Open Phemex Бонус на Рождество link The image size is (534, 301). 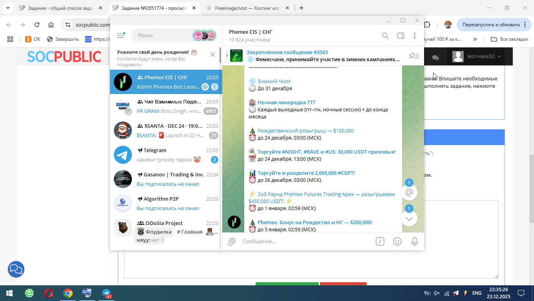click(x=315, y=222)
